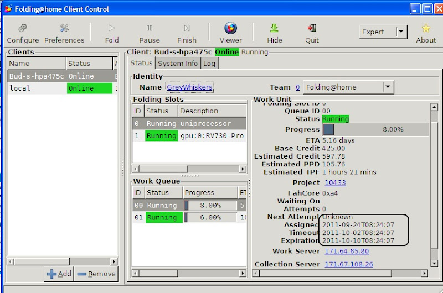Click Folding Slots Description column header
The width and height of the screenshot is (443, 293).
tap(212, 111)
